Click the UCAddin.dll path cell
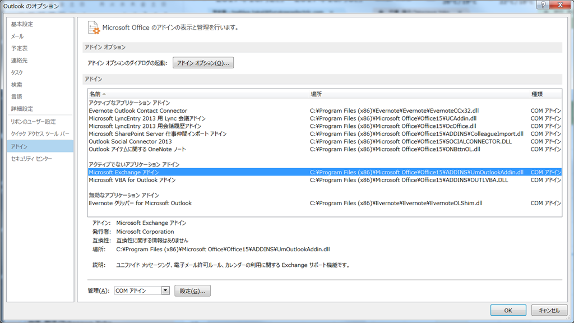The height and width of the screenshot is (323, 574). pyautogui.click(x=393, y=118)
